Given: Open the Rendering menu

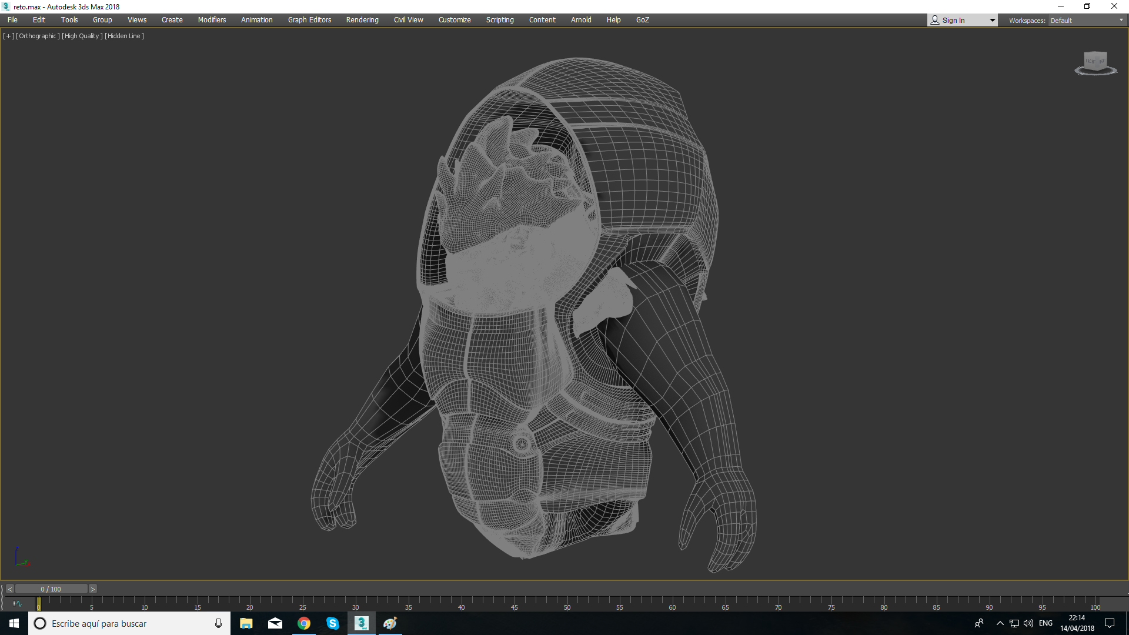Looking at the screenshot, I should pos(362,20).
